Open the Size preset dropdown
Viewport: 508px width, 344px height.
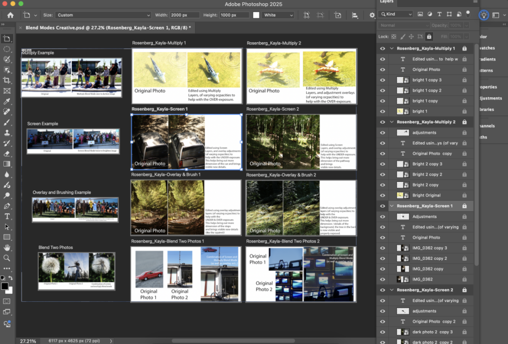103,15
